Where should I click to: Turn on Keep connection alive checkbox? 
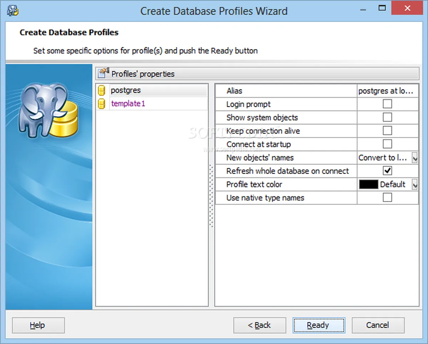tap(387, 131)
